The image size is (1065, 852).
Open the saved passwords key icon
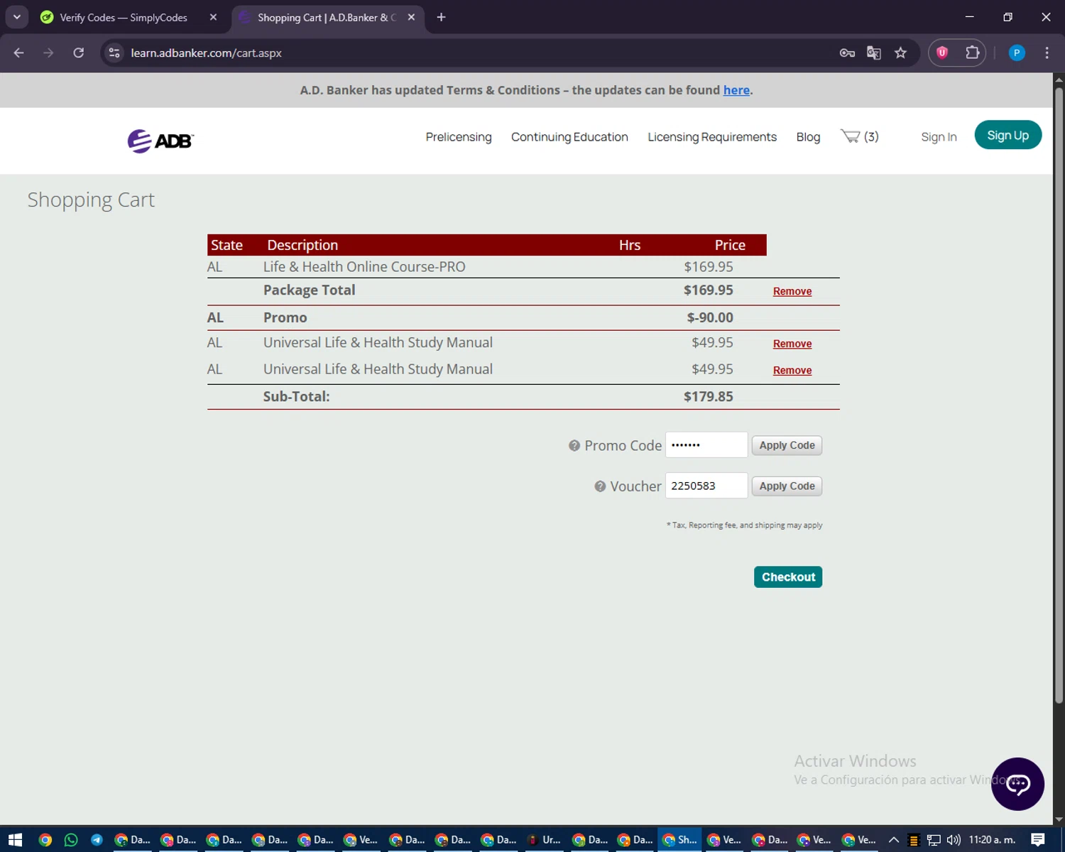tap(847, 53)
